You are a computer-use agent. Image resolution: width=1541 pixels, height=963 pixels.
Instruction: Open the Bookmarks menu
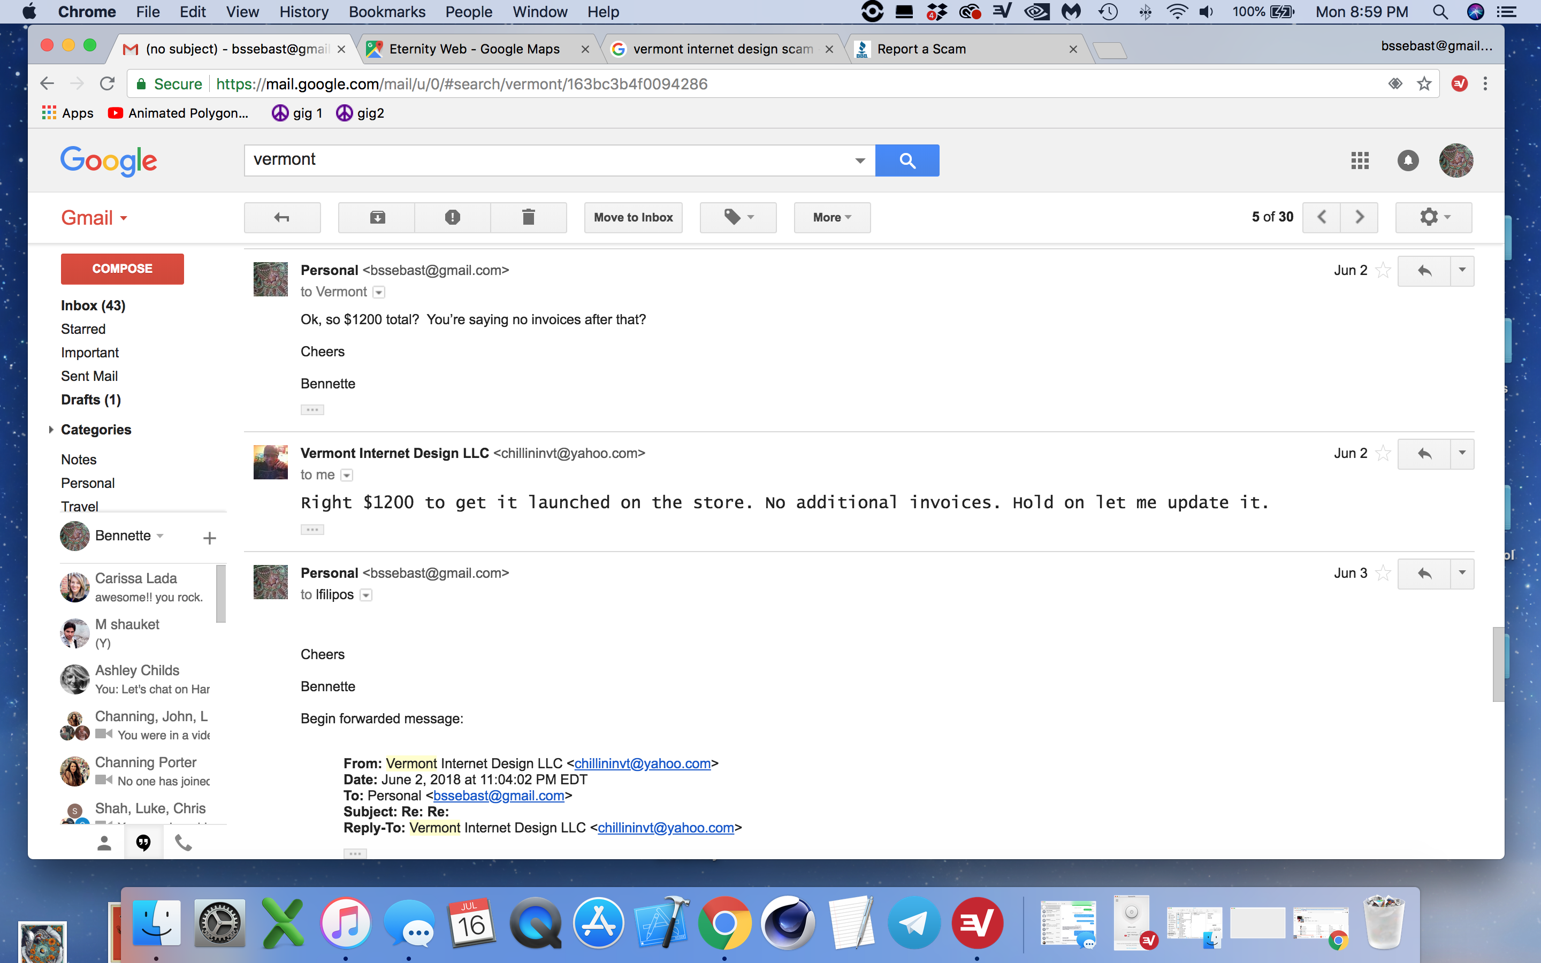[386, 11]
